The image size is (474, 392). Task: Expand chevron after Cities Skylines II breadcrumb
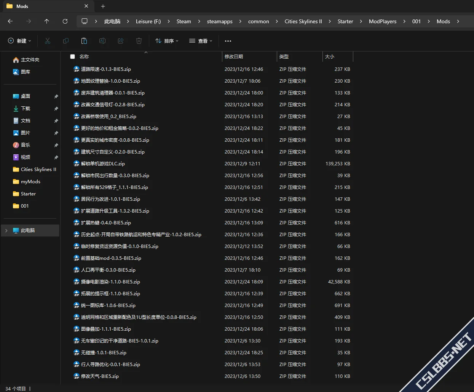coord(330,21)
